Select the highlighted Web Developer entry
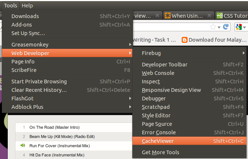248x159 pixels. pos(67,53)
